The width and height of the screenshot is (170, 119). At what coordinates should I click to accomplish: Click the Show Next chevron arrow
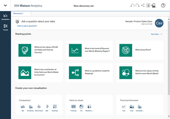click(x=161, y=34)
